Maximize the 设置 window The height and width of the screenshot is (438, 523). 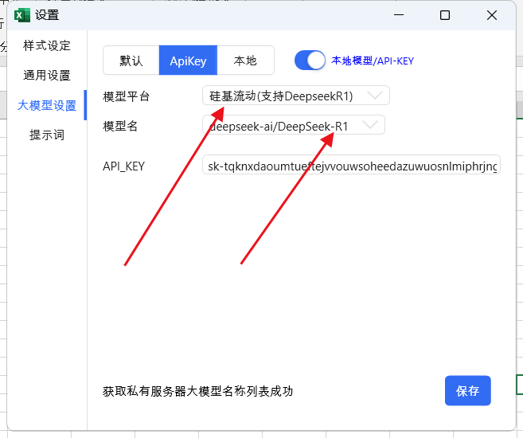[x=445, y=15]
